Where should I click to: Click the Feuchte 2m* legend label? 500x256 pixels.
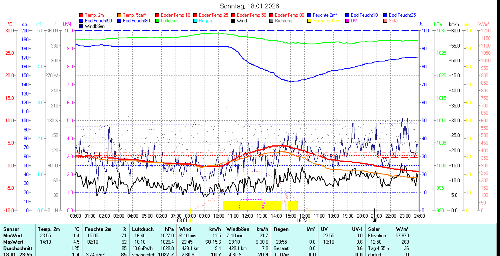pyautogui.click(x=325, y=15)
